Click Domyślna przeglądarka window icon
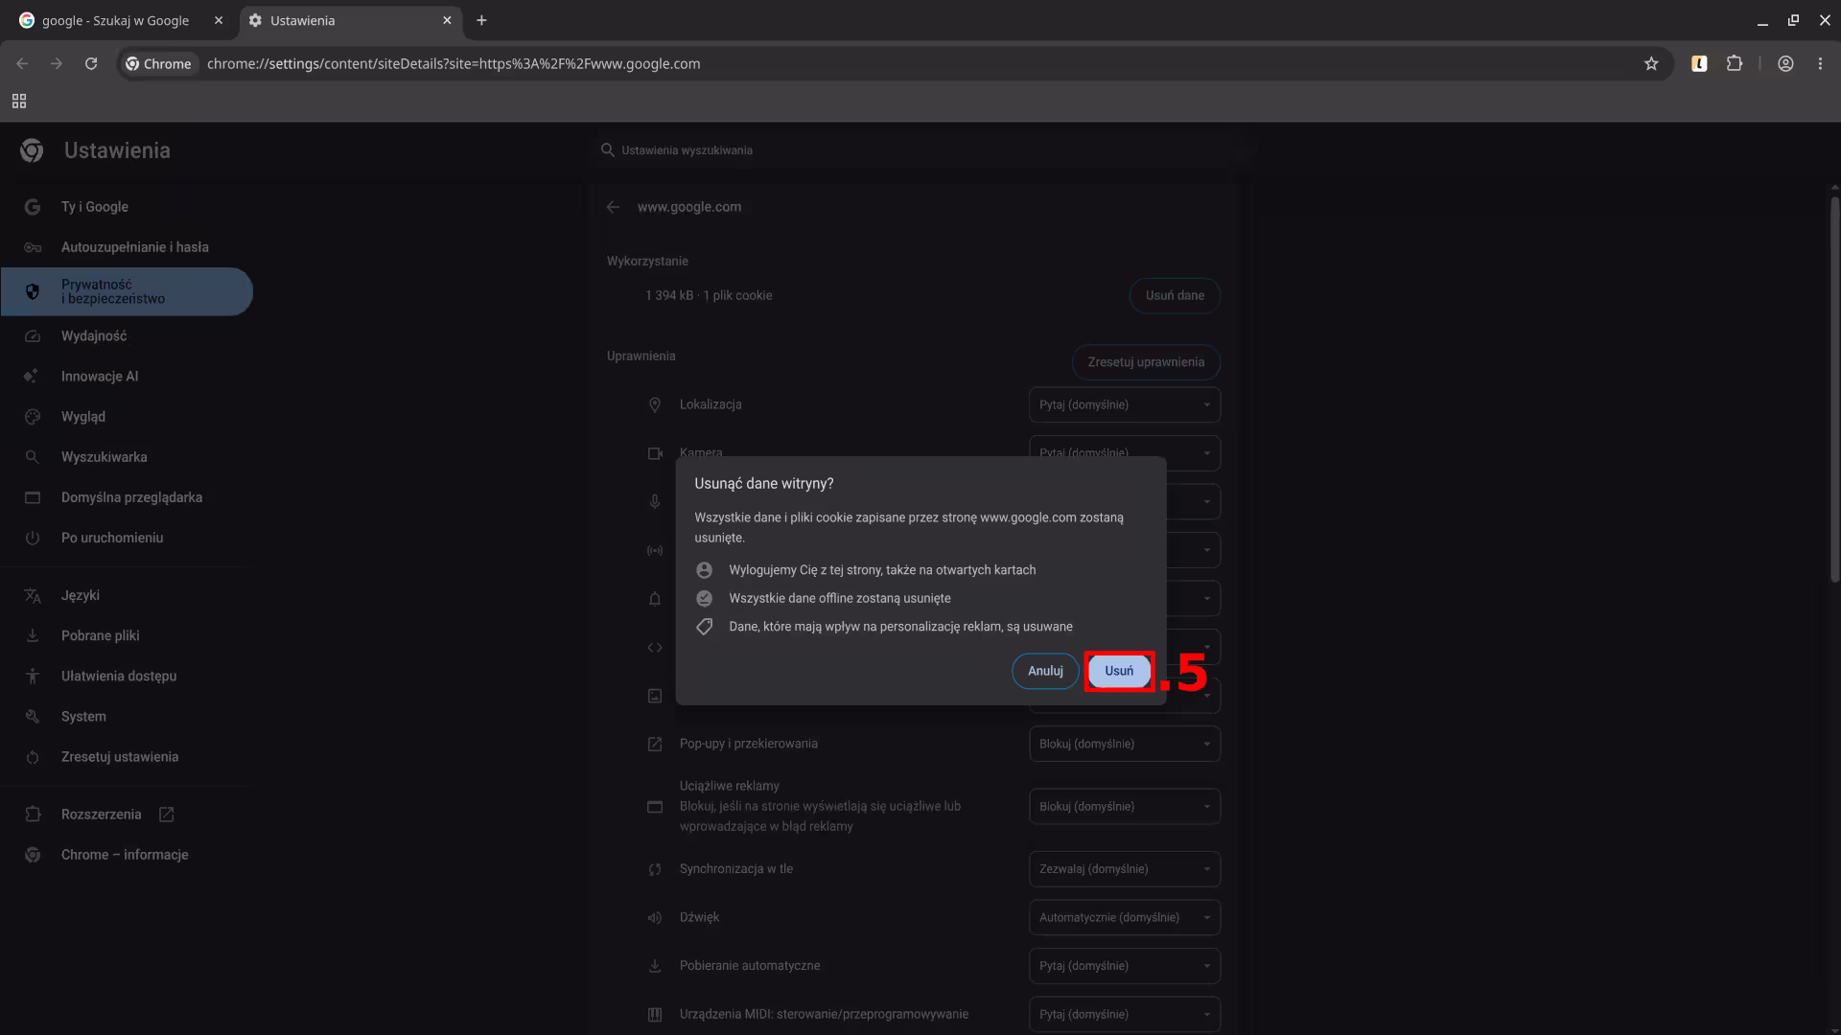 pos(32,497)
